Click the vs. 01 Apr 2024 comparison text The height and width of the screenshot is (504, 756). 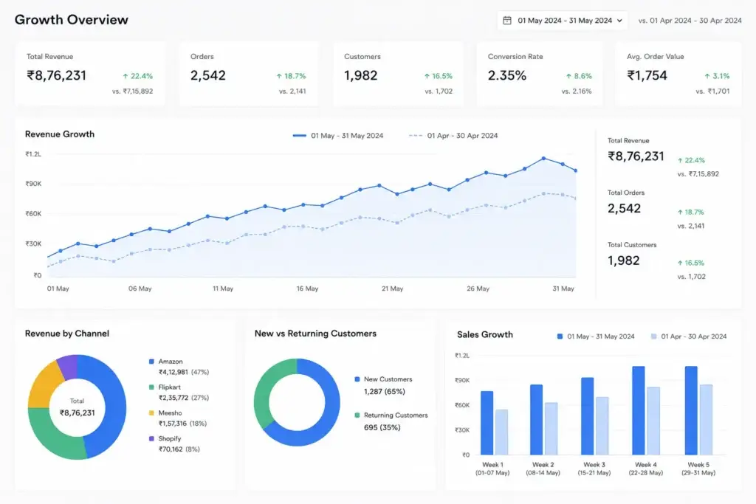click(690, 21)
